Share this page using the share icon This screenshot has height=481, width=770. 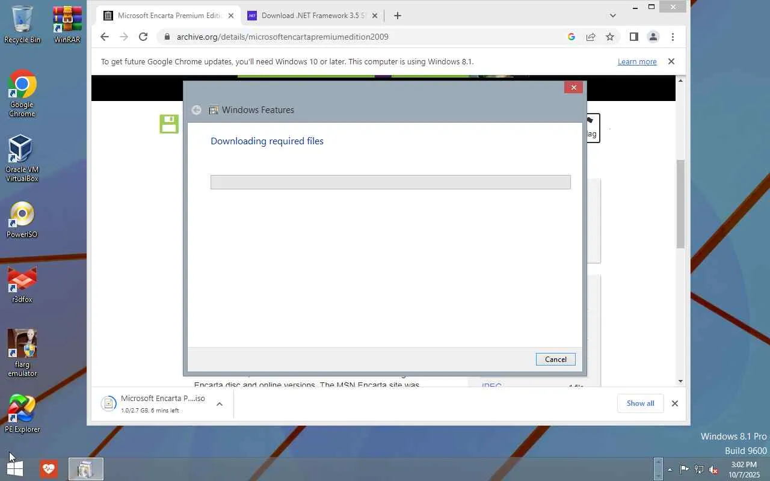[x=591, y=37]
